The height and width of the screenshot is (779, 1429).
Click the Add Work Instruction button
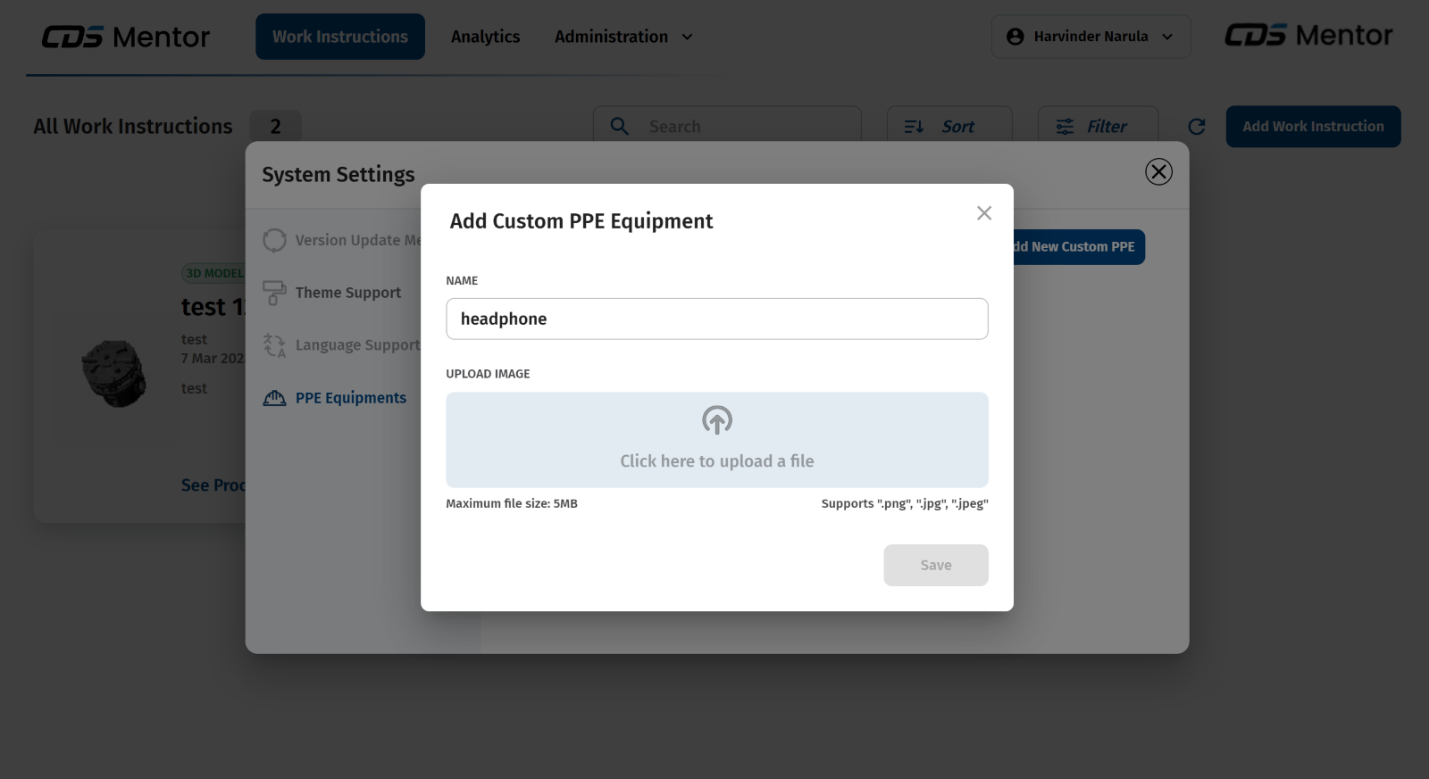tap(1312, 127)
